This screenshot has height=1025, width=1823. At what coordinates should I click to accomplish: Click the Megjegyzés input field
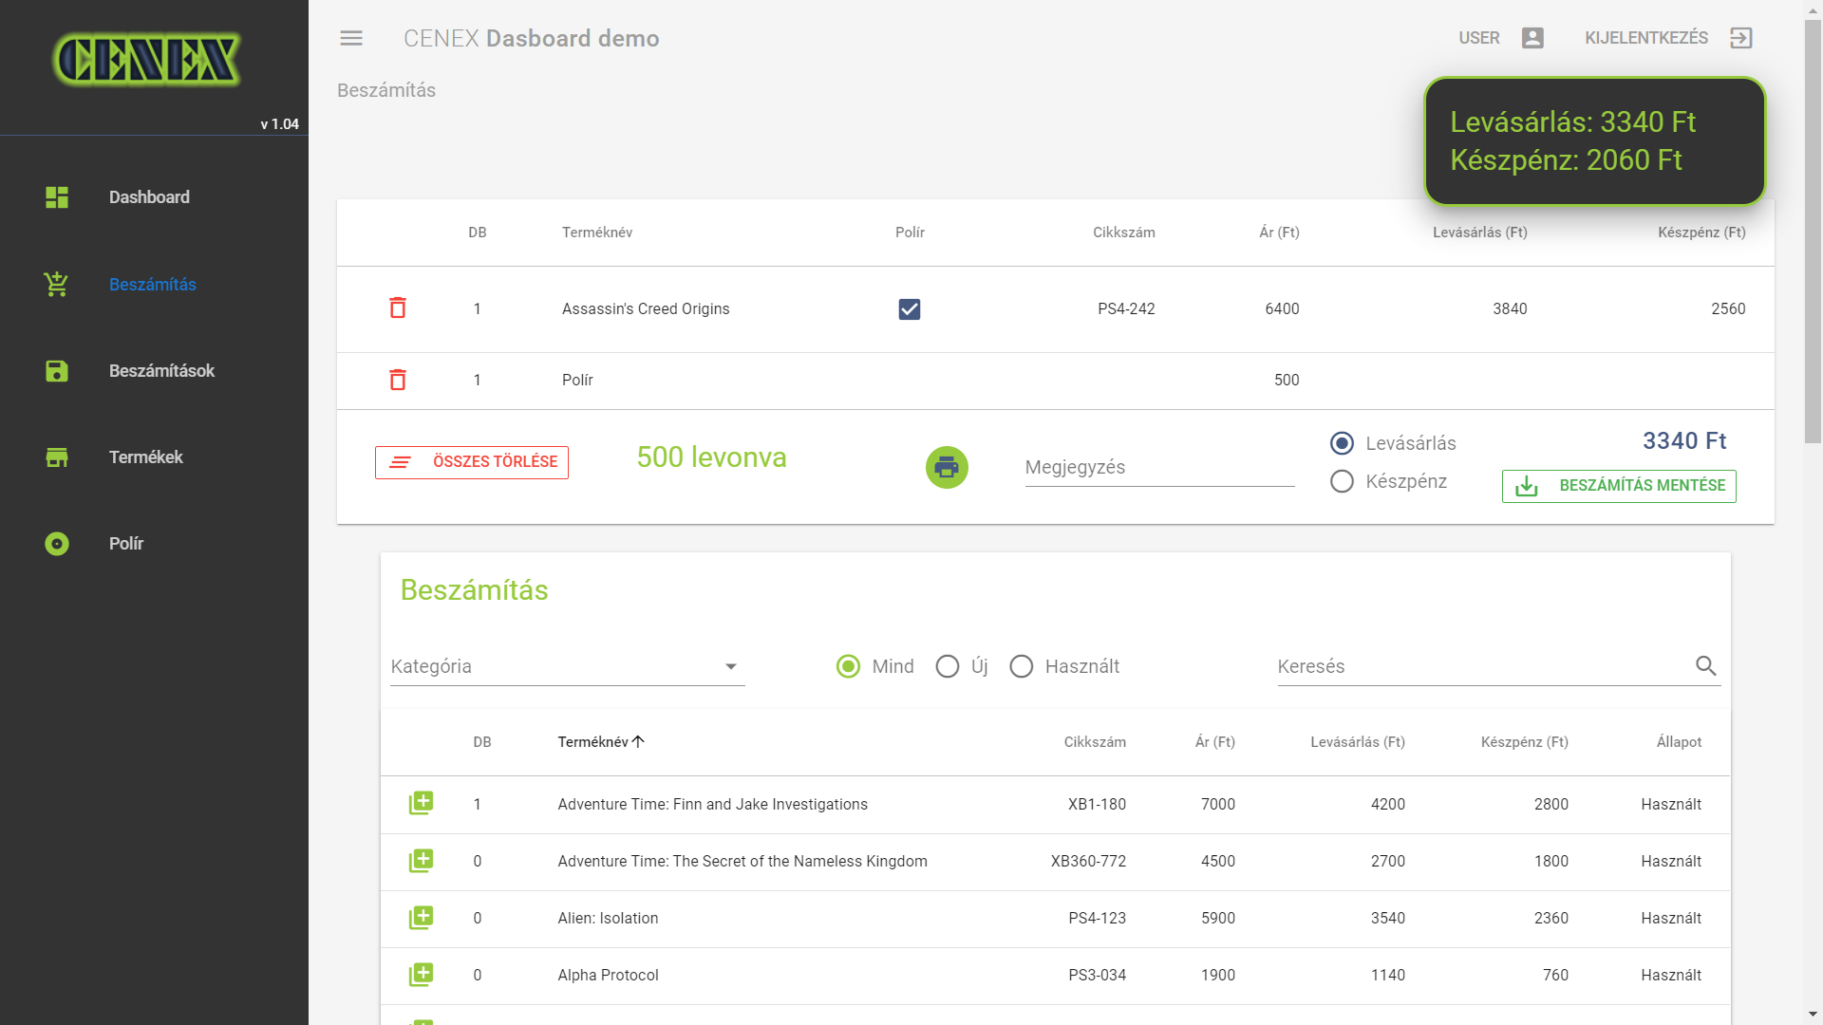(x=1158, y=468)
